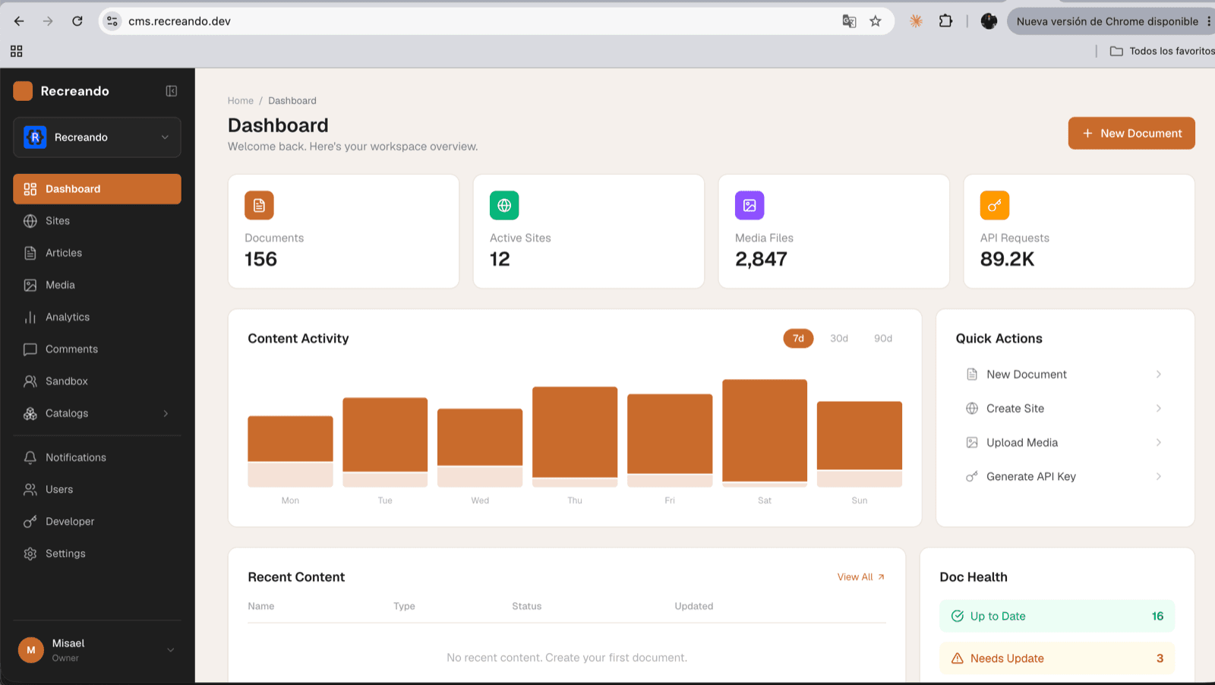Collapse the sidebar panel icon
Viewport: 1215px width, 685px height.
pyautogui.click(x=172, y=91)
